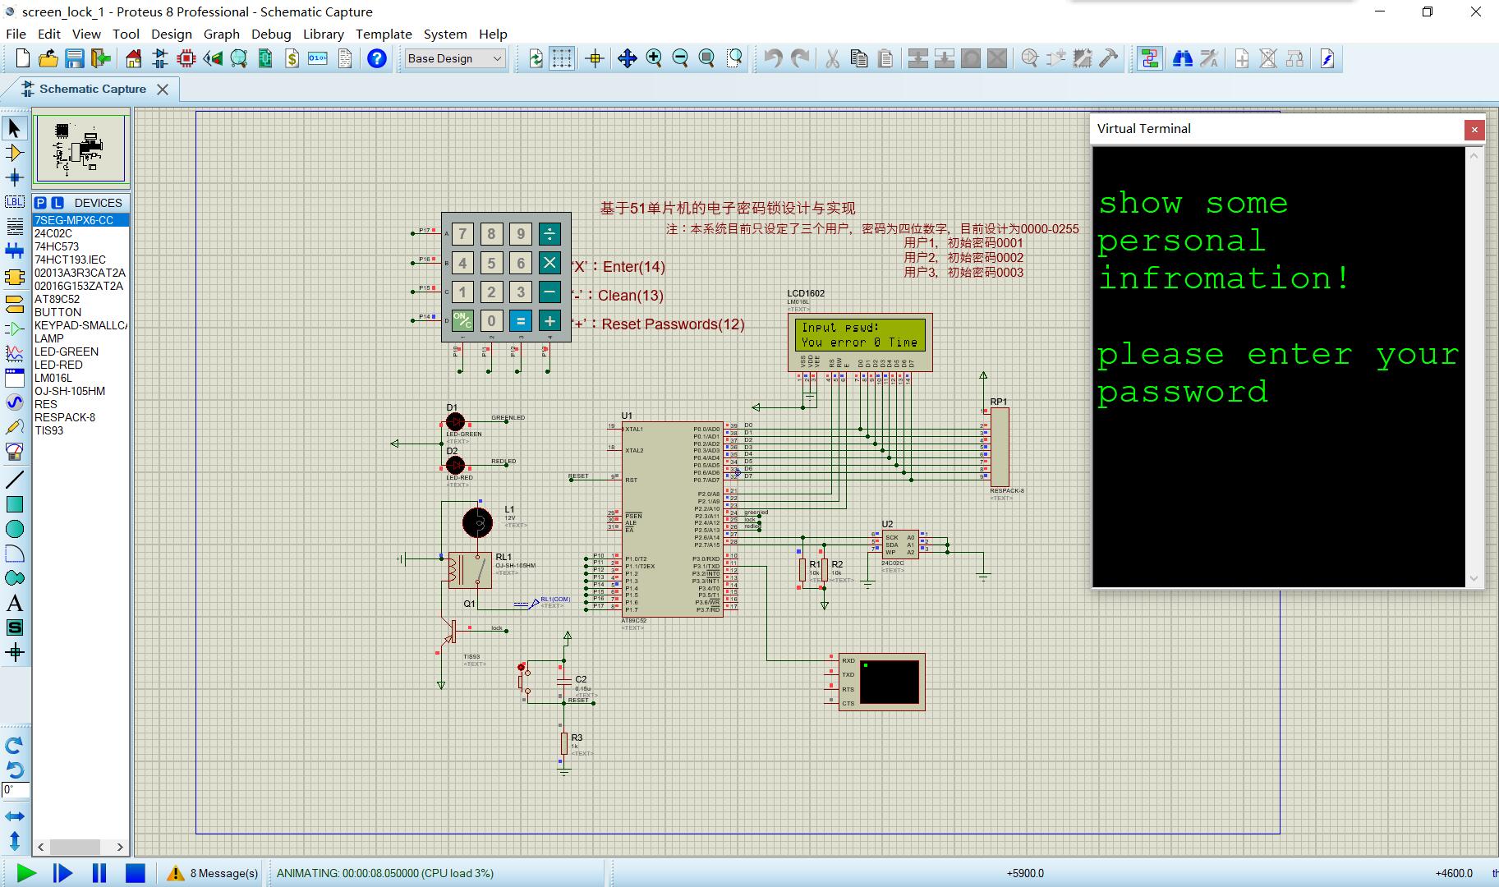Open the Design menu
This screenshot has height=887, width=1499.
coord(172,34)
